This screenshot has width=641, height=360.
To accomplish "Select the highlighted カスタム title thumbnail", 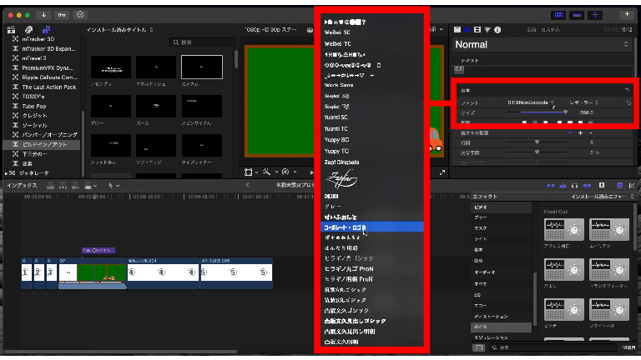I will pyautogui.click(x=202, y=67).
